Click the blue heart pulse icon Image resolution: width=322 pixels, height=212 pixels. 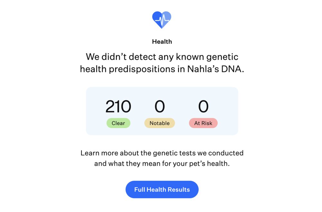click(162, 20)
